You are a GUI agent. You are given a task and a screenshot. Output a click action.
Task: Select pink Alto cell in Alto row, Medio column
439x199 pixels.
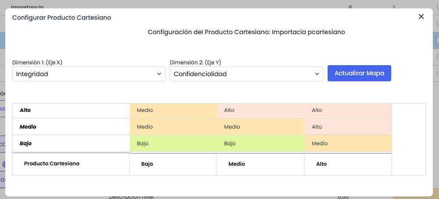tap(261, 110)
